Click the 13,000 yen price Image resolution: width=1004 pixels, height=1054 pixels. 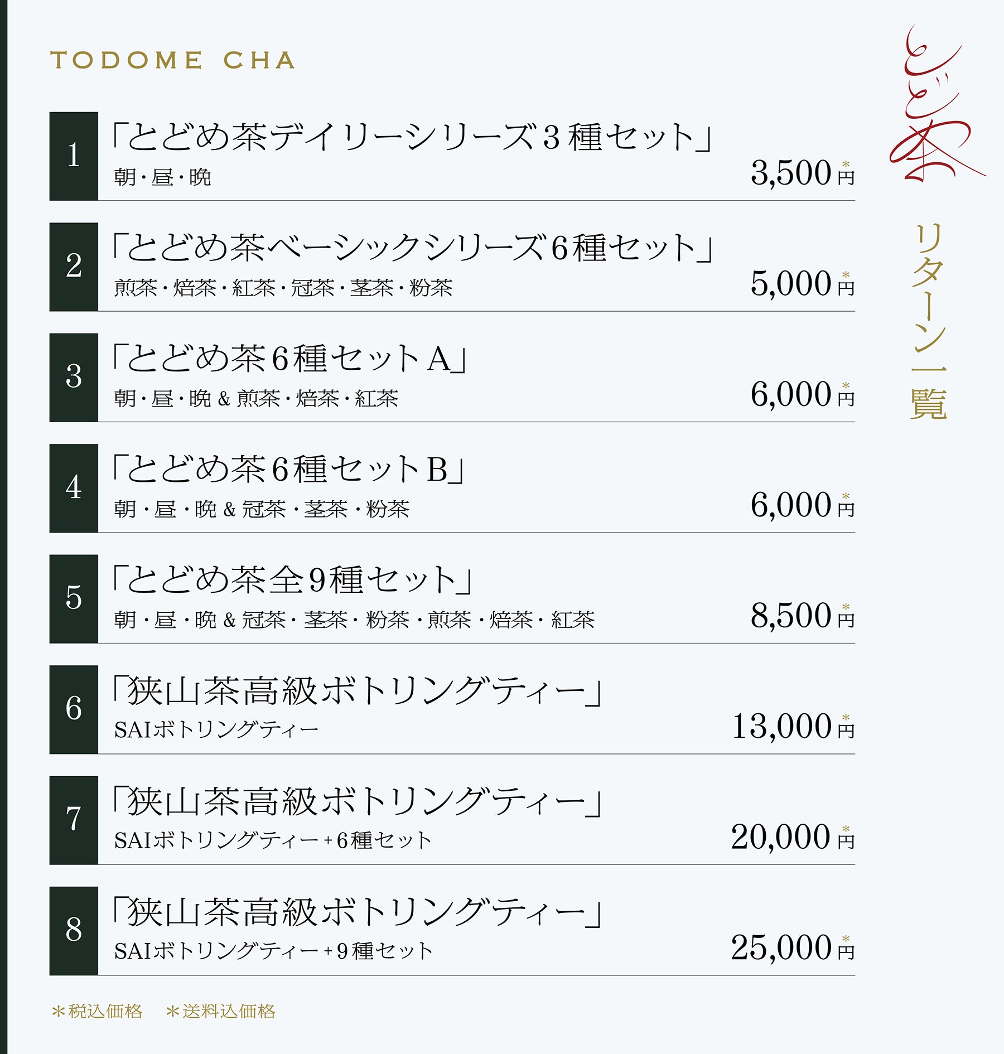[792, 727]
